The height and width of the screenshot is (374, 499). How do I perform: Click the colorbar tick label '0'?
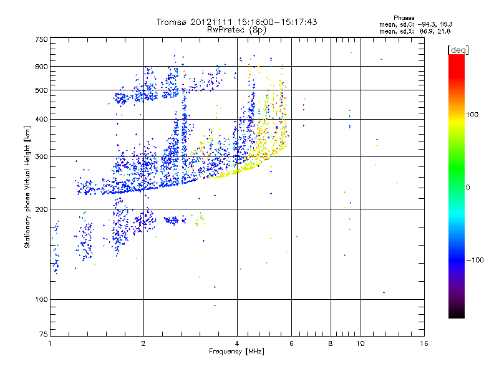[468, 188]
